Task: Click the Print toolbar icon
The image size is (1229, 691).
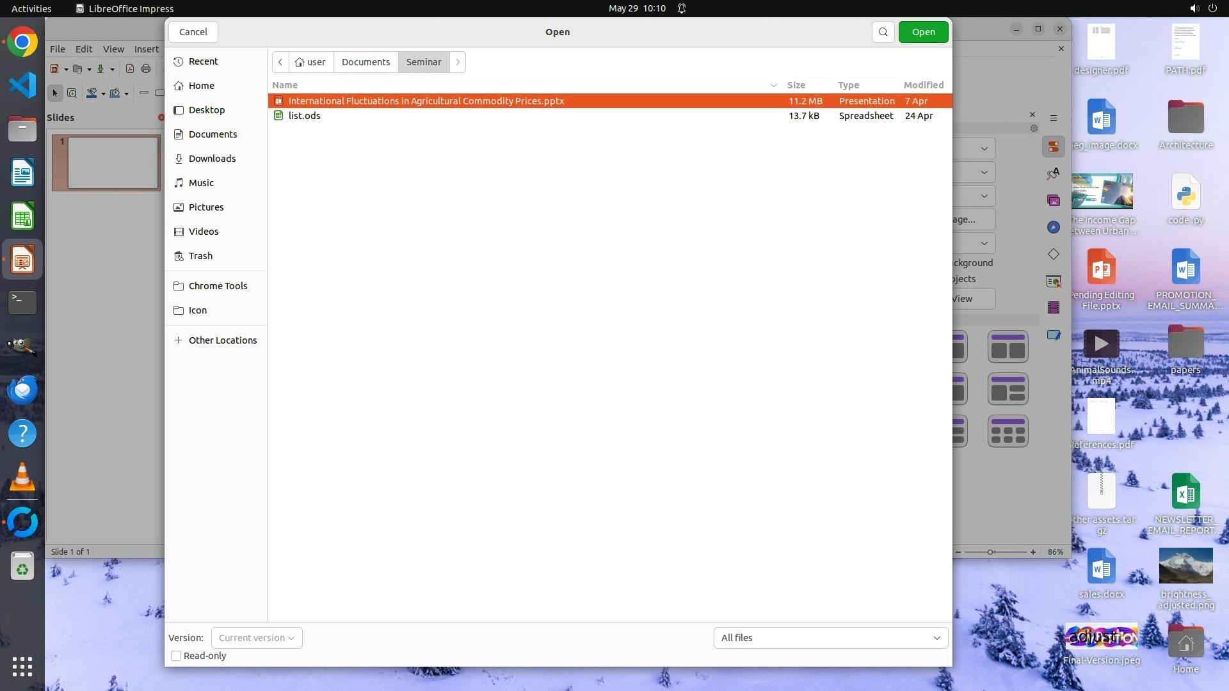Action: [146, 69]
